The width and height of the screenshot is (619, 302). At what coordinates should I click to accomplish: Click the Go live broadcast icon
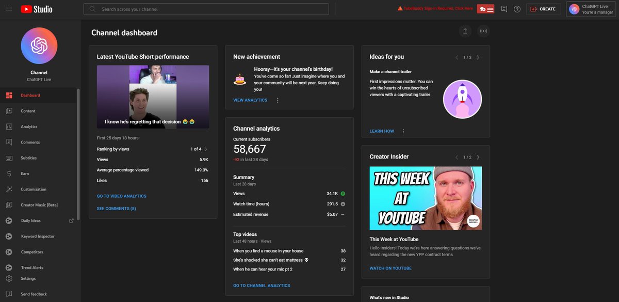(x=483, y=31)
